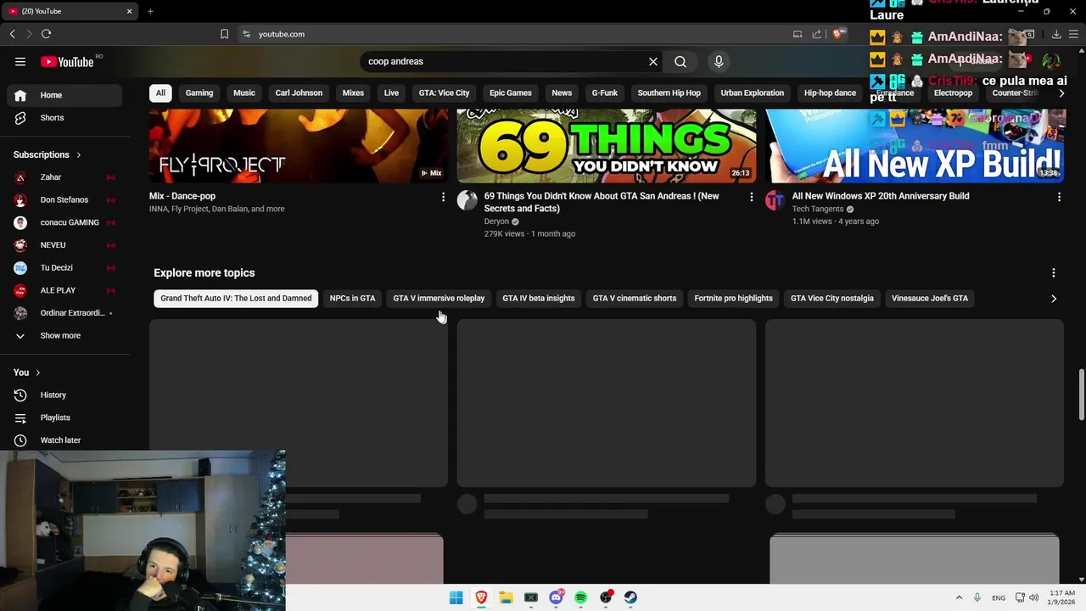
Task: Start voice search with the microphone
Action: [719, 61]
